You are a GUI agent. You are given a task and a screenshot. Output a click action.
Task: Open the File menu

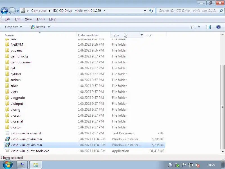[x=8, y=19]
